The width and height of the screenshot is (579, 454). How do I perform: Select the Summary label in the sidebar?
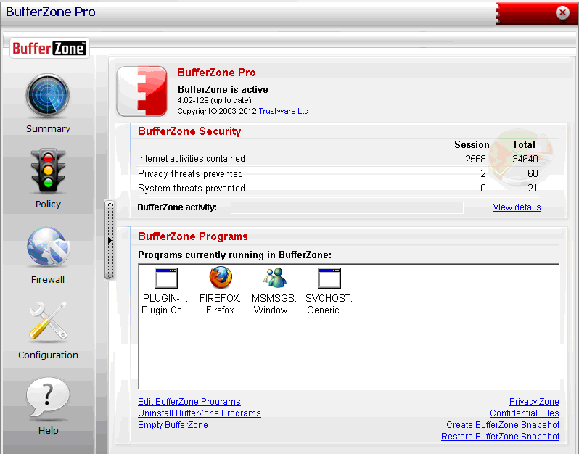click(48, 129)
